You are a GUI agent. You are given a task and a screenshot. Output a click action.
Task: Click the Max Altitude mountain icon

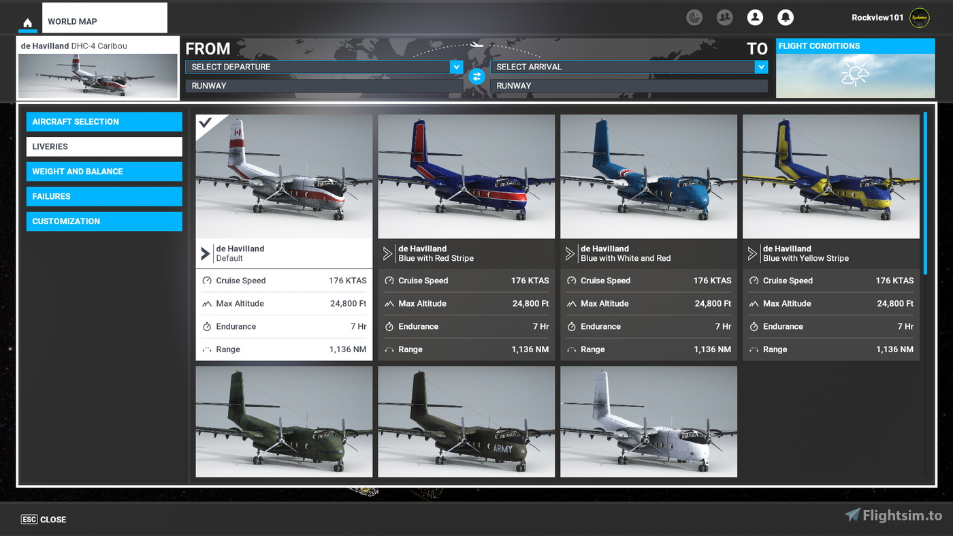pos(209,303)
